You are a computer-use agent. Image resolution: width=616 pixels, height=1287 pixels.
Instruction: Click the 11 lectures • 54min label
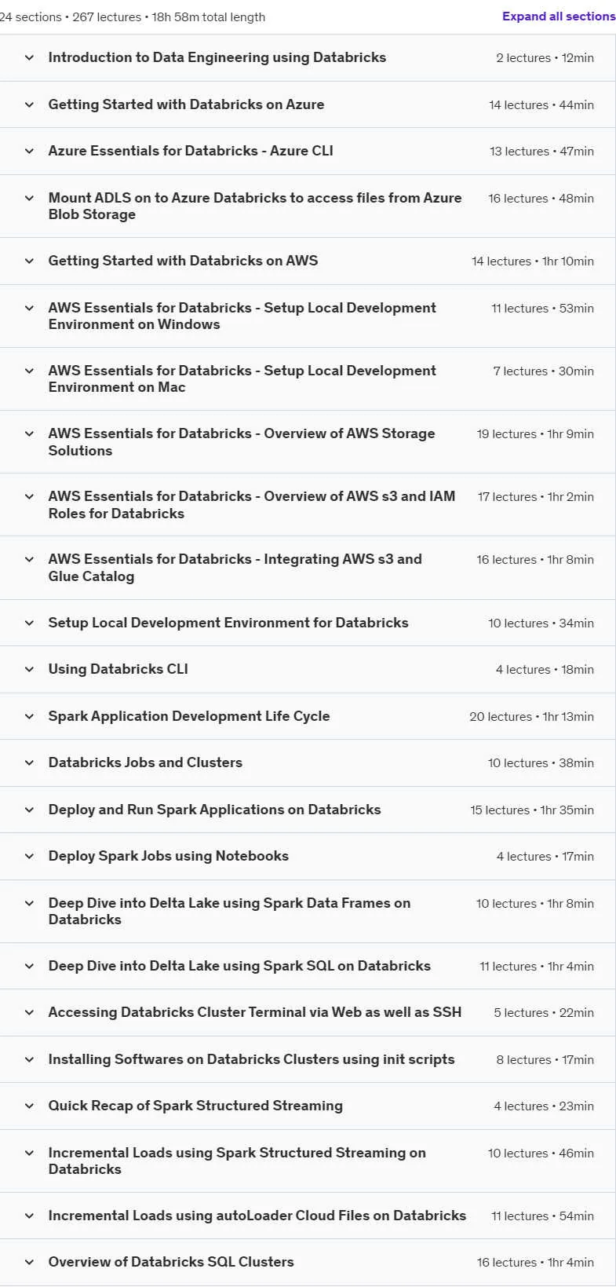pos(542,1216)
